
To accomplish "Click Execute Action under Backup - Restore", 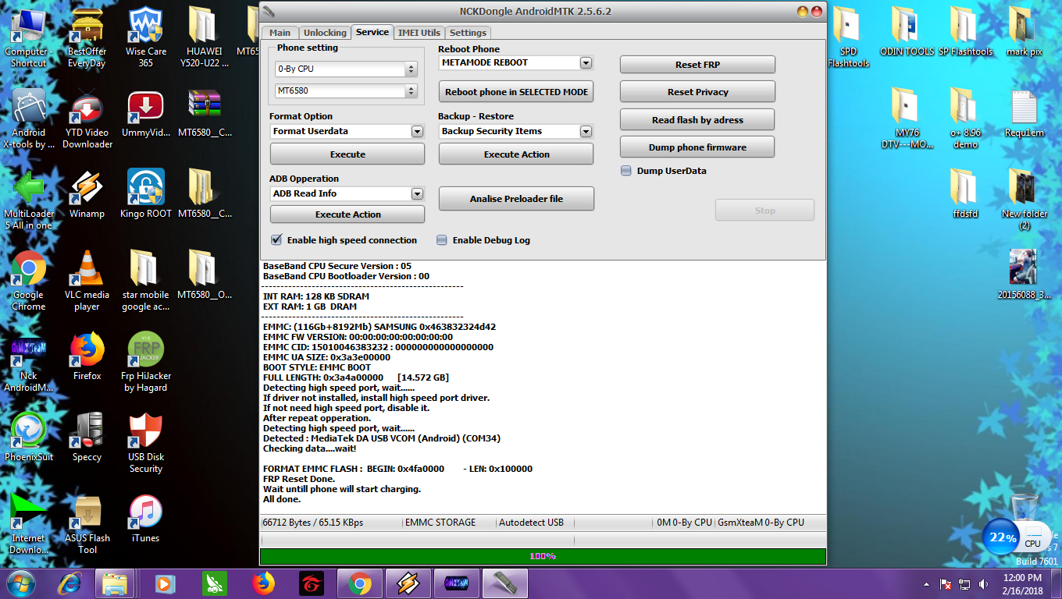I will click(x=516, y=154).
